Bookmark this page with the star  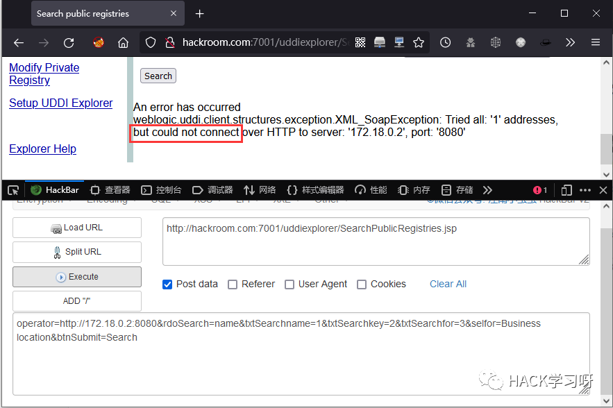419,42
